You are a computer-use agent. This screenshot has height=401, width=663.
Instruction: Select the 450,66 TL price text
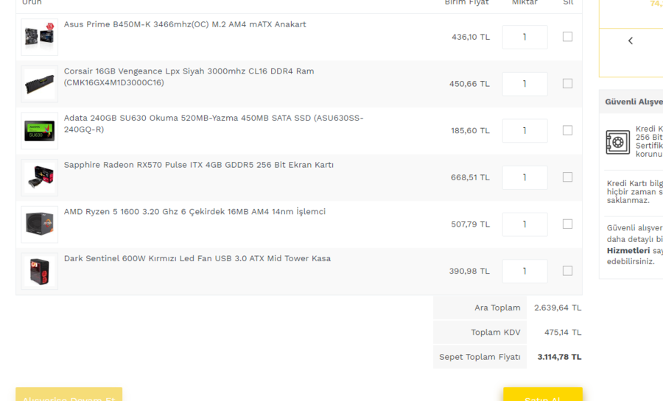tap(469, 84)
